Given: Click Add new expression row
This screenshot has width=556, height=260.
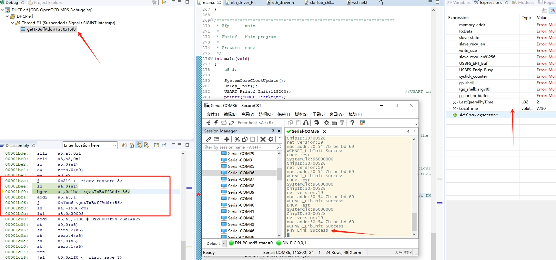Looking at the screenshot, I should [501, 115].
